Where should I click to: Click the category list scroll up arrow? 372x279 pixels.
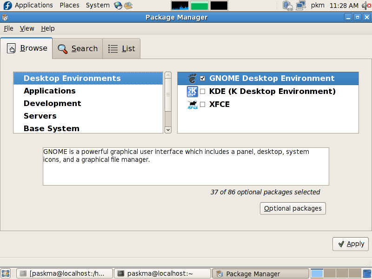(x=168, y=75)
